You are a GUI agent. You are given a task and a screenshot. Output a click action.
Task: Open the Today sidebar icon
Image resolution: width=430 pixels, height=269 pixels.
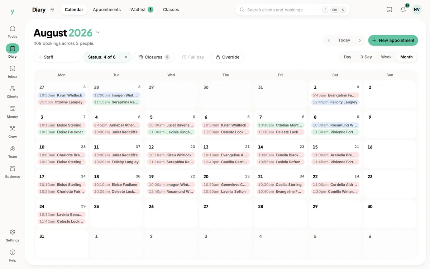(13, 29)
